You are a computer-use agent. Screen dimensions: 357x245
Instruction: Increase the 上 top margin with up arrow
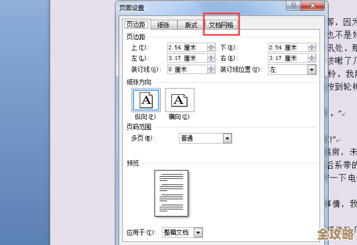coord(211,46)
